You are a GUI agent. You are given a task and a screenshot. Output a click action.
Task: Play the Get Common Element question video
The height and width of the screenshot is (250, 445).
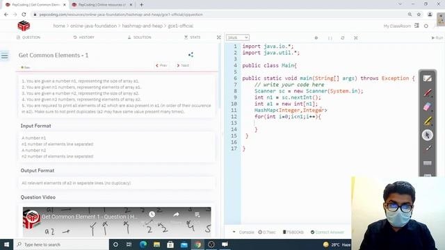tap(117, 222)
